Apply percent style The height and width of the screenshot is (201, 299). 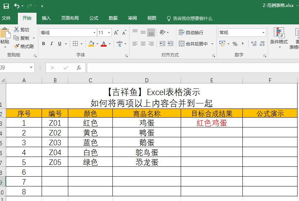[235, 44]
